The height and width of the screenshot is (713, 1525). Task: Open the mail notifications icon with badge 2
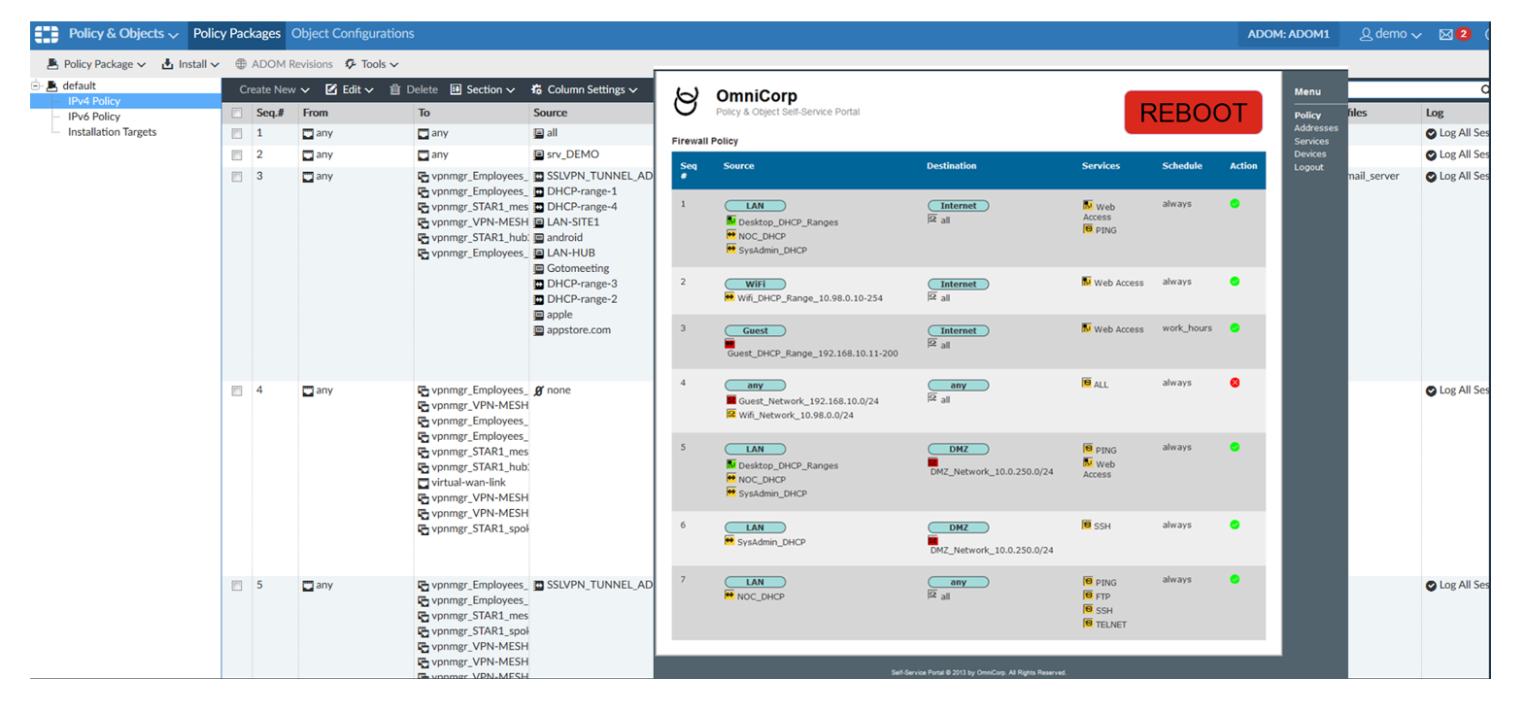[x=1453, y=34]
